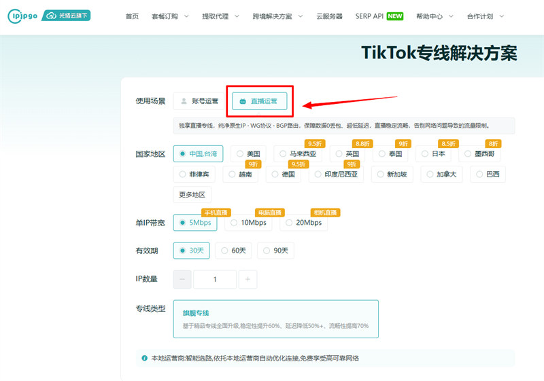The height and width of the screenshot is (381, 544).
Task: Click the info icon beside 本地运营商
Action: (144, 358)
